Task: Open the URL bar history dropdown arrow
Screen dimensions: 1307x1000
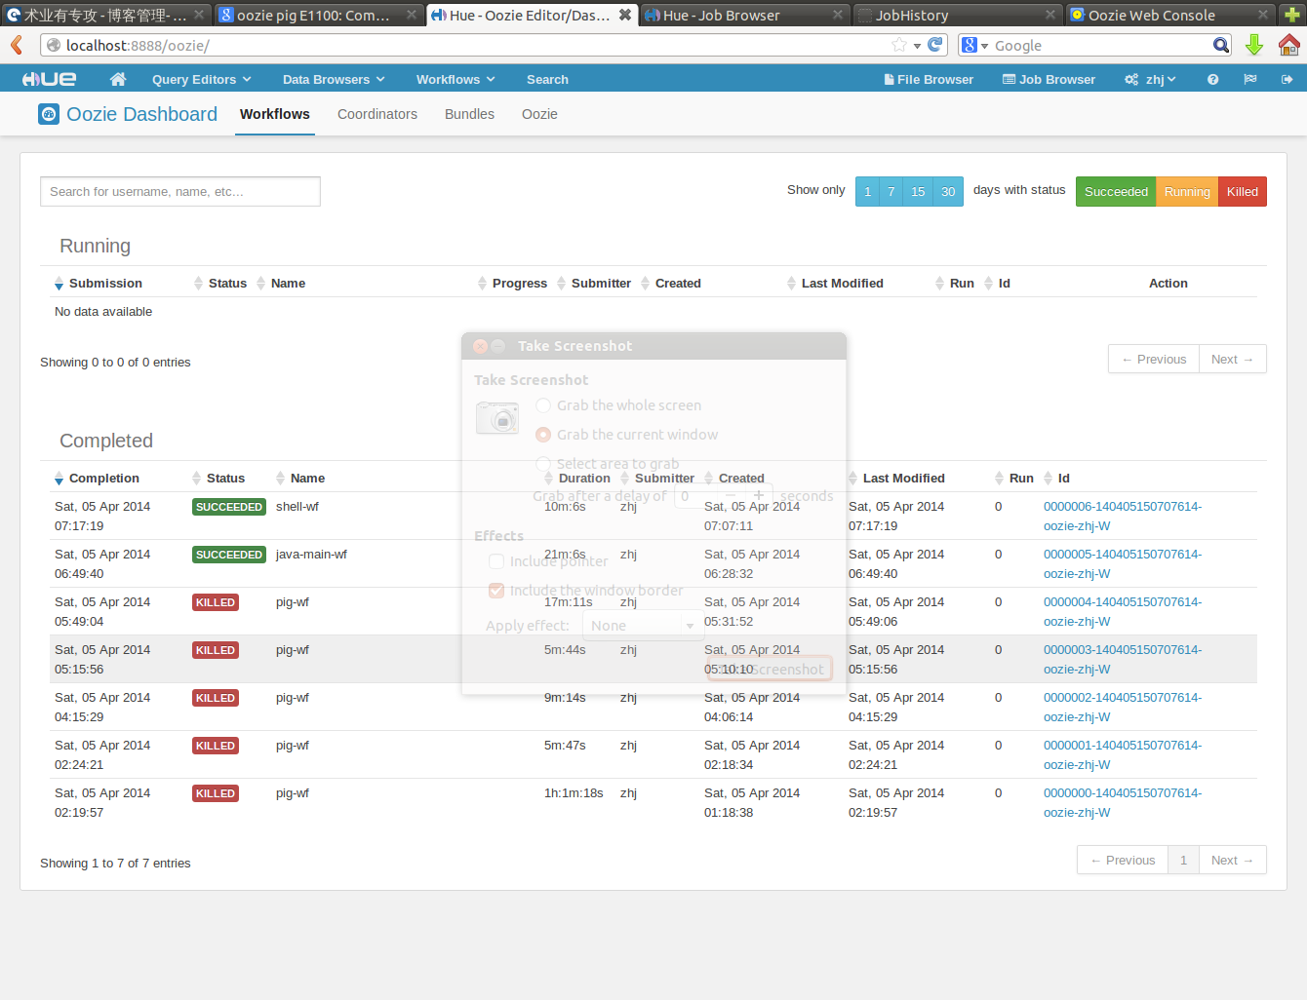Action: [917, 46]
